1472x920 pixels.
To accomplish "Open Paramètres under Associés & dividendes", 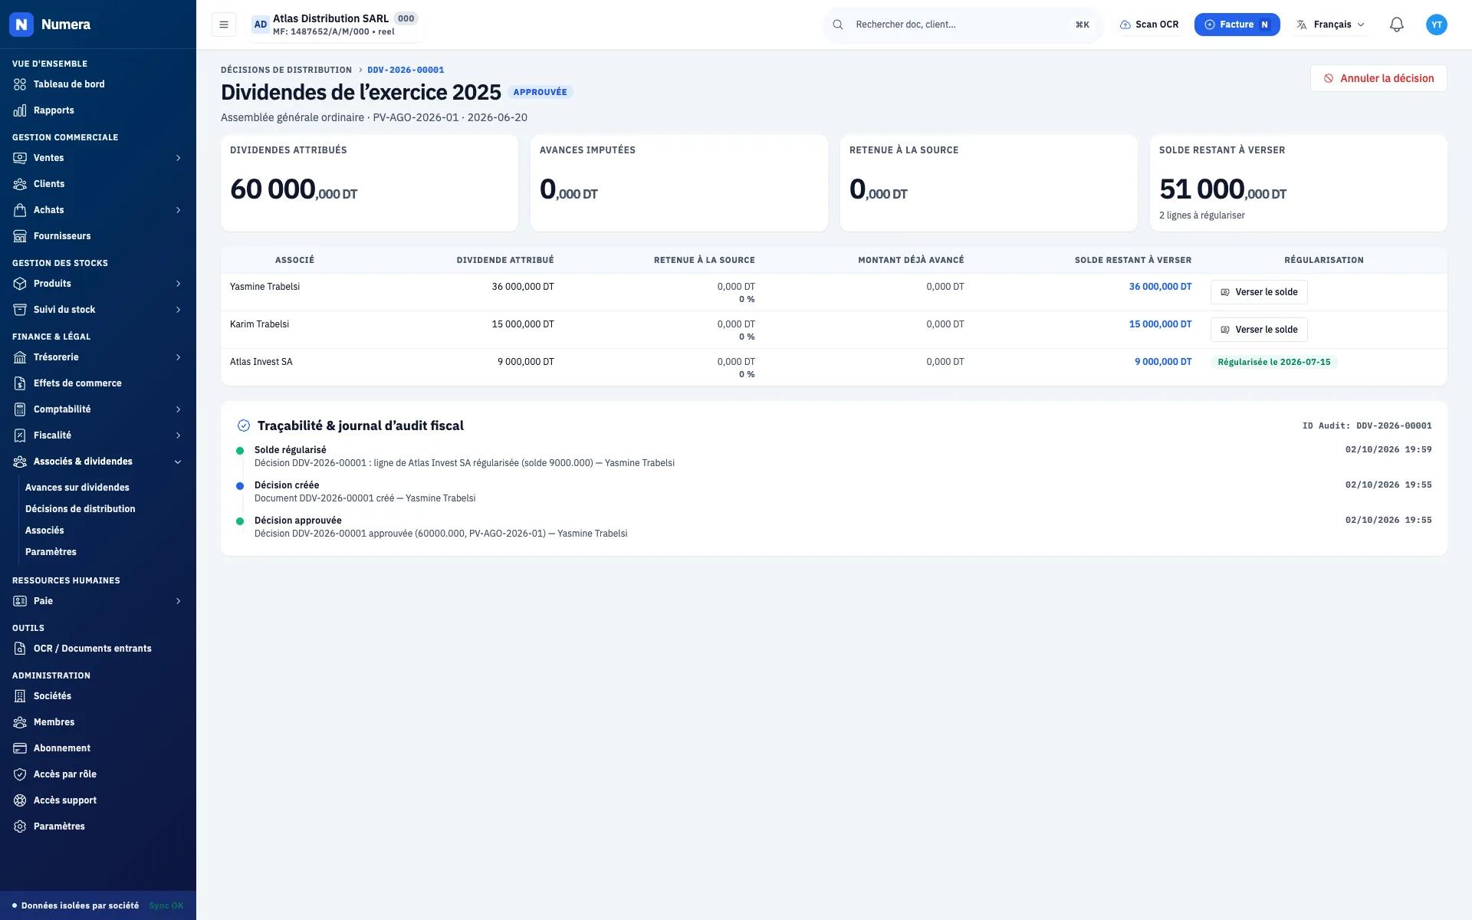I will pyautogui.click(x=51, y=552).
